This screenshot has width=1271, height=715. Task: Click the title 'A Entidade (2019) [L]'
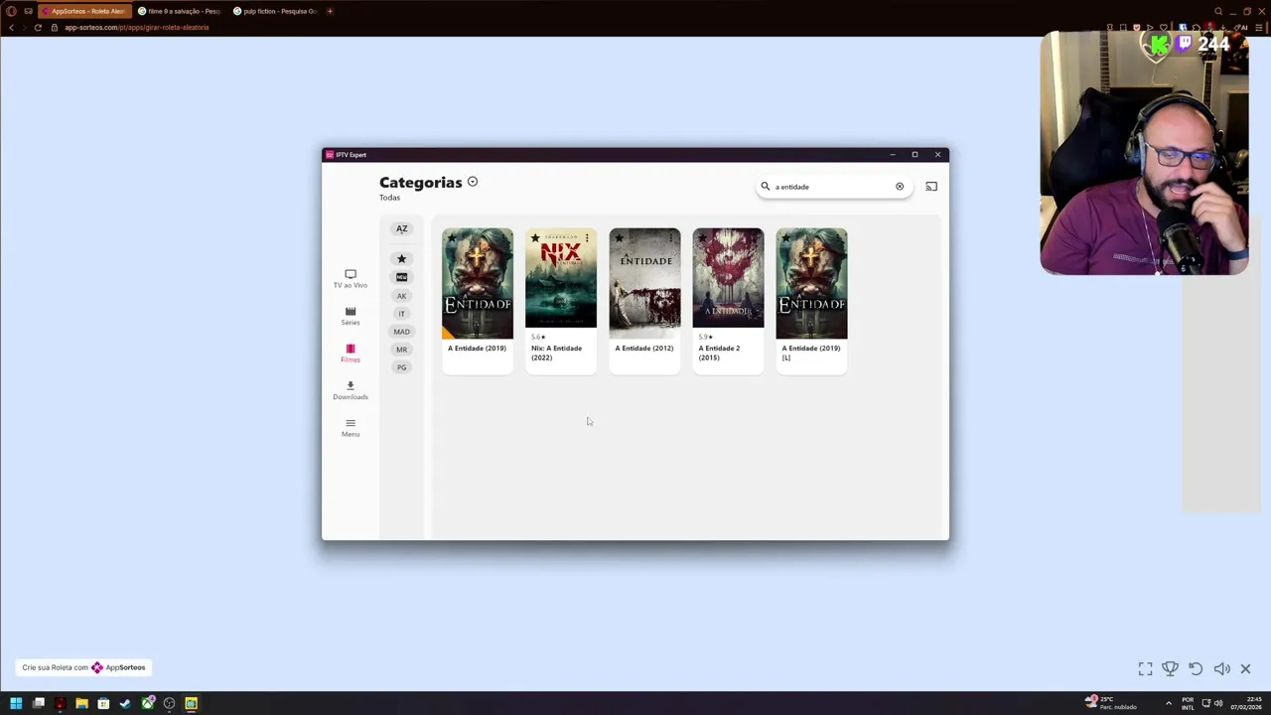click(x=810, y=353)
